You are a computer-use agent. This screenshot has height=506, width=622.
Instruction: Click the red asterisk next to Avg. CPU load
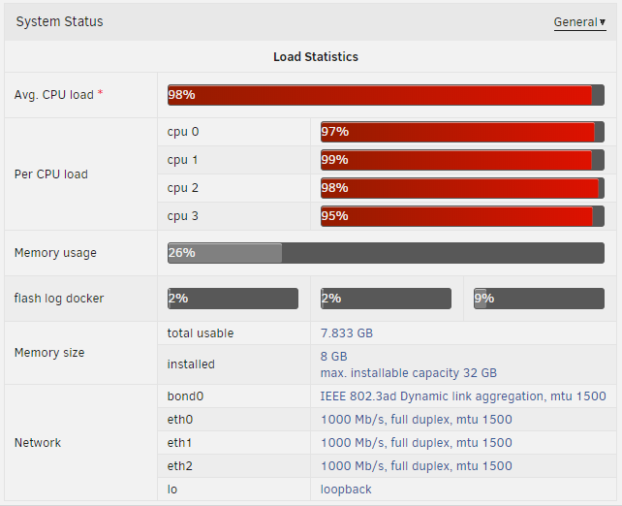(x=101, y=93)
